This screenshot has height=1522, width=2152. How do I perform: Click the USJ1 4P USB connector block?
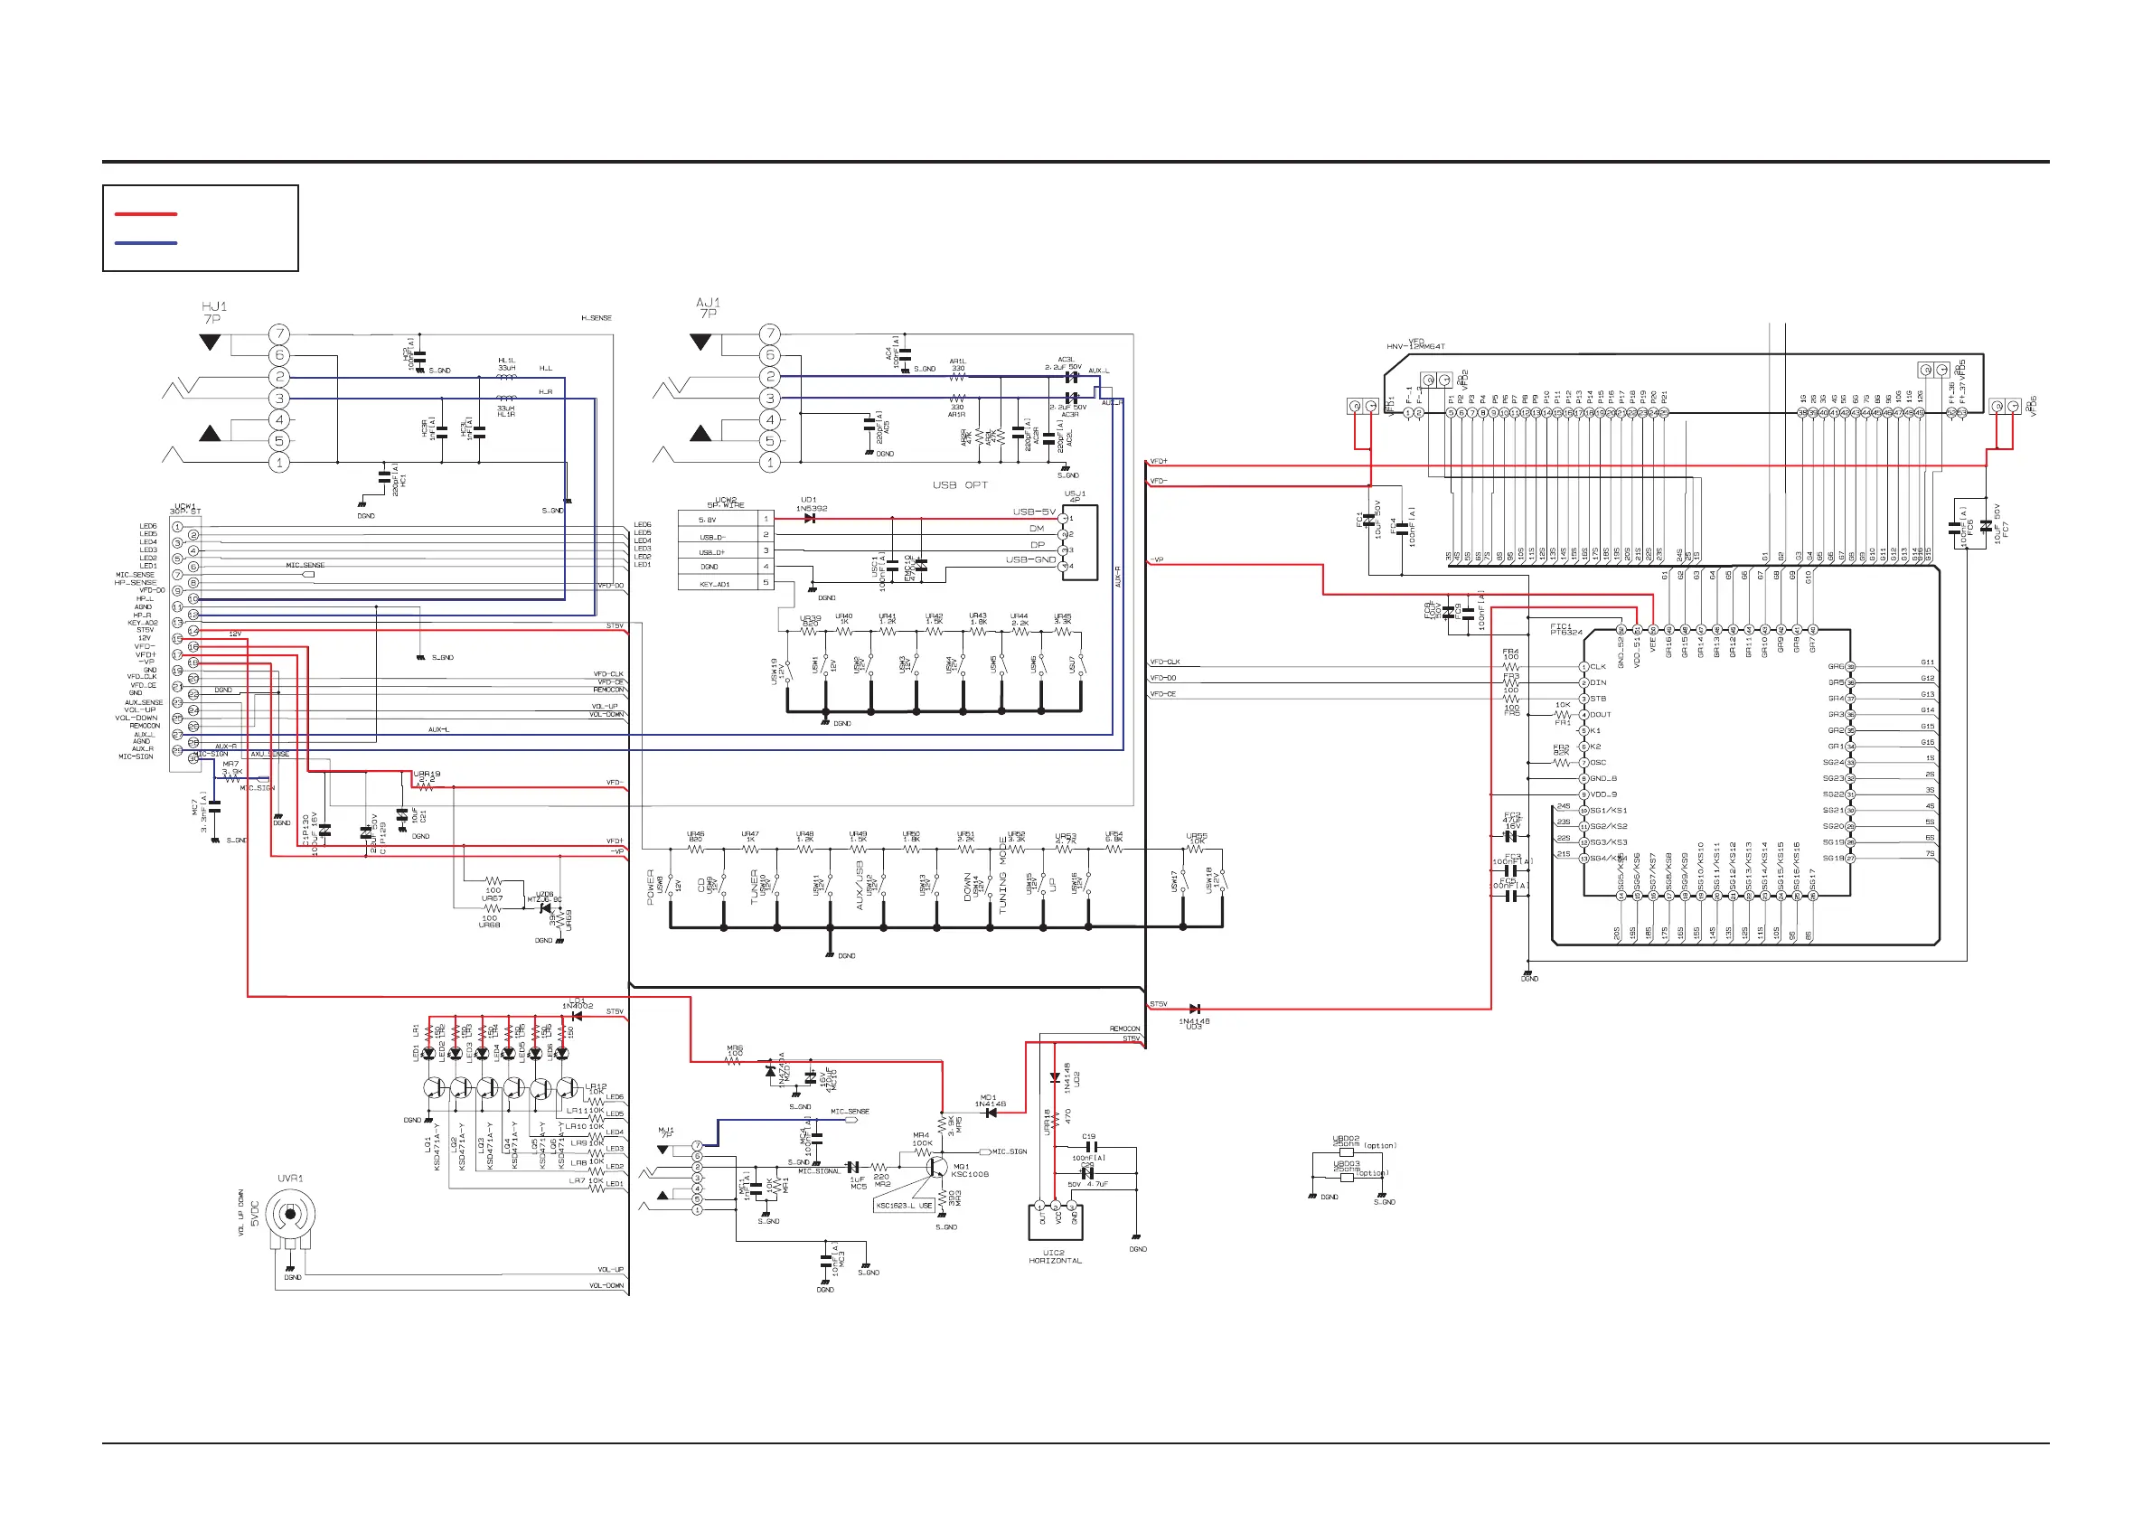pos(1080,542)
